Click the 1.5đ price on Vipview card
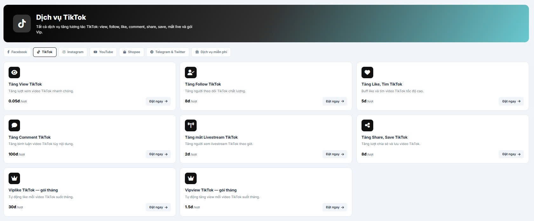Viewport: 534px width, 221px height. tap(189, 207)
